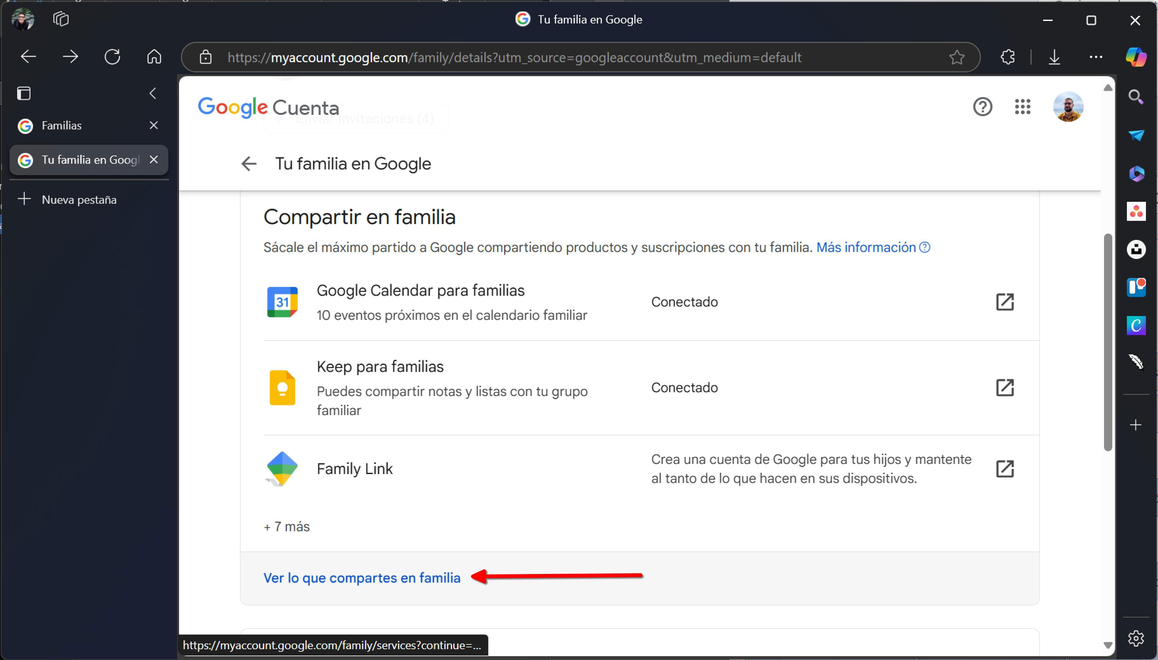Add a sidebar app with plus
This screenshot has width=1158, height=660.
pos(1136,425)
